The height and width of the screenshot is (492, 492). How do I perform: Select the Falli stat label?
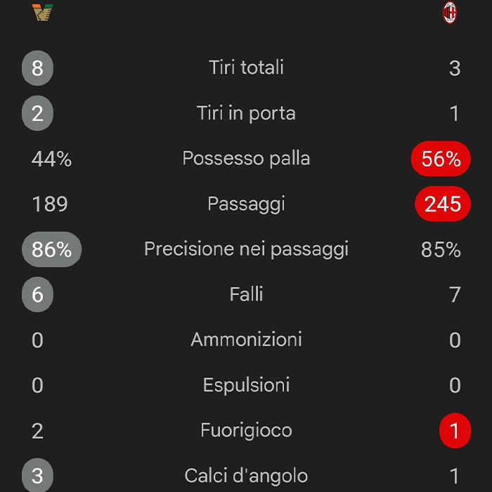pos(246,294)
